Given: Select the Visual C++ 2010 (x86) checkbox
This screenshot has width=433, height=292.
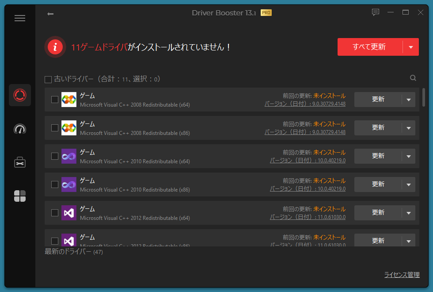Looking at the screenshot, I should tap(55, 184).
